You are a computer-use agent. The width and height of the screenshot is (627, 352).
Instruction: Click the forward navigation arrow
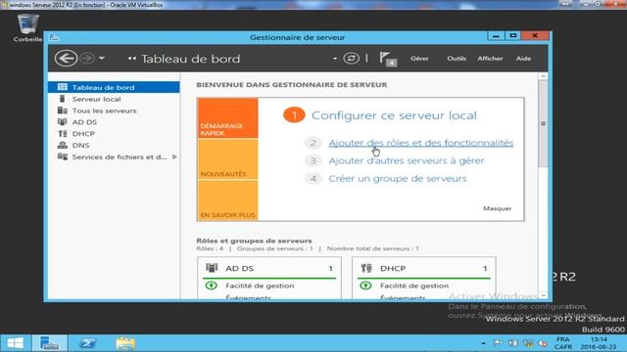[x=87, y=59]
